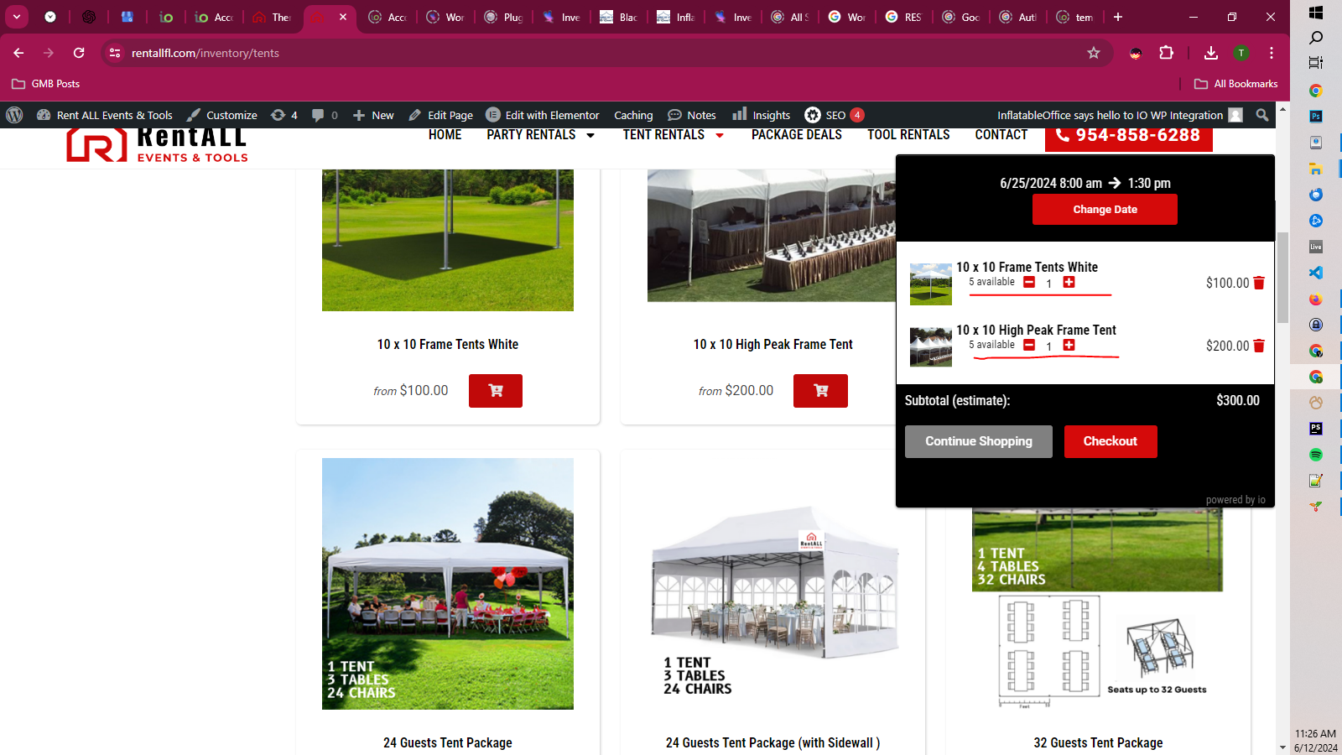Increase quantity of 10 x 10 Frame Tents White
Image resolution: width=1342 pixels, height=755 pixels.
click(1069, 283)
